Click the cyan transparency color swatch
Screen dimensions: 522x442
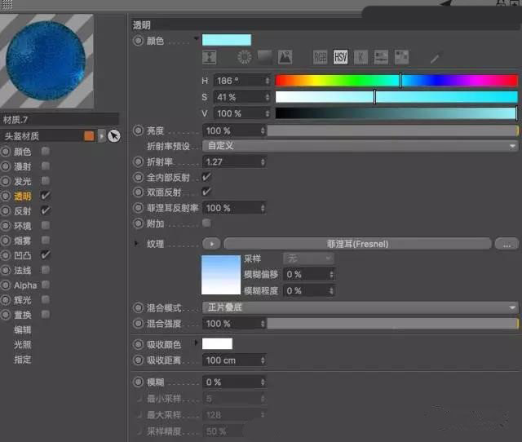coord(227,40)
